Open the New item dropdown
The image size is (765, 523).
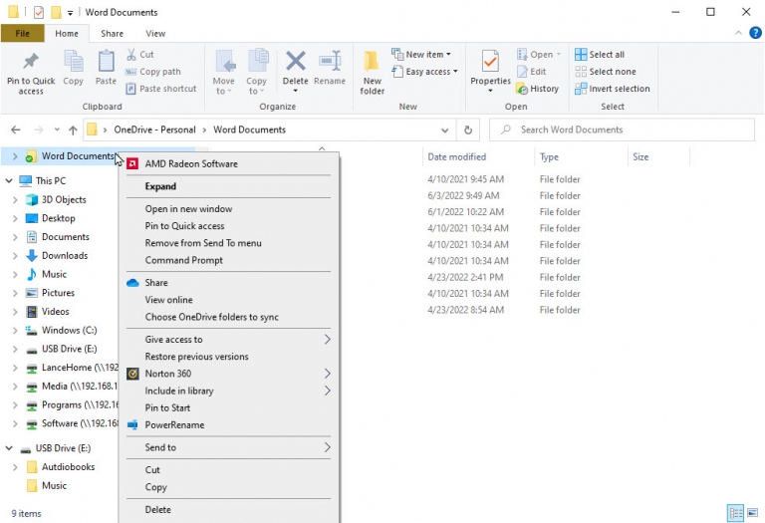coord(421,55)
